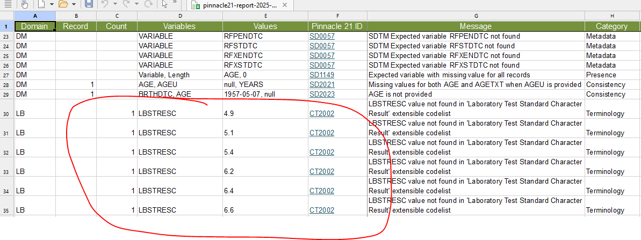
Task: Open SD0057 link for RFXSTDTC row
Action: tap(322, 66)
